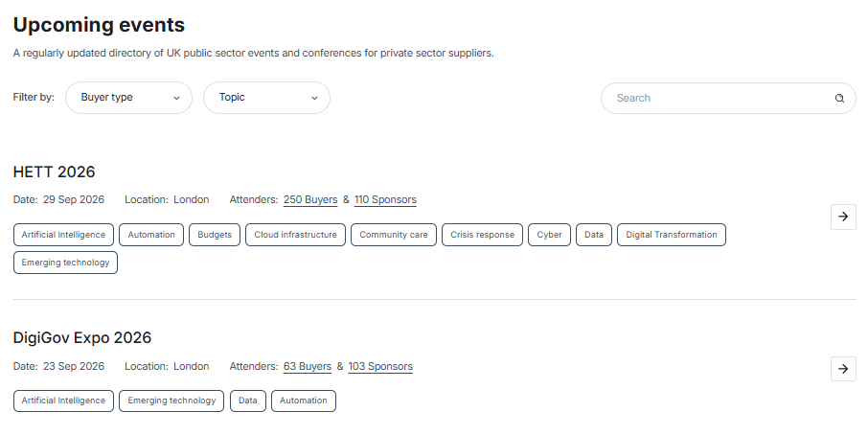Select the Digital Transformation topic tag
Viewport: 868px width, 435px height.
coord(671,235)
